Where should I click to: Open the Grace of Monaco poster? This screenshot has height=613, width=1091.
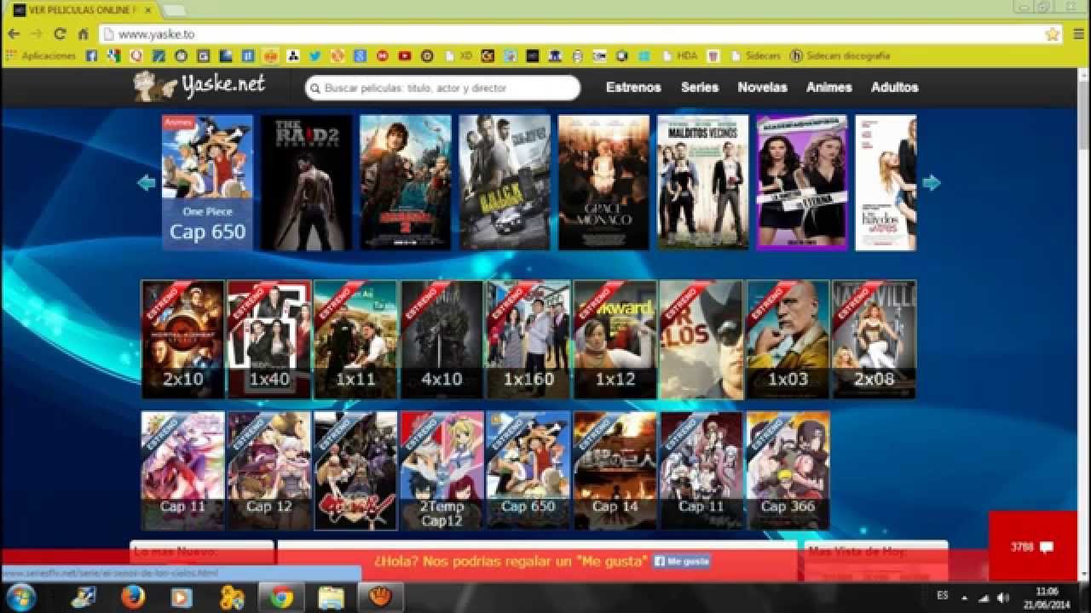click(x=603, y=183)
